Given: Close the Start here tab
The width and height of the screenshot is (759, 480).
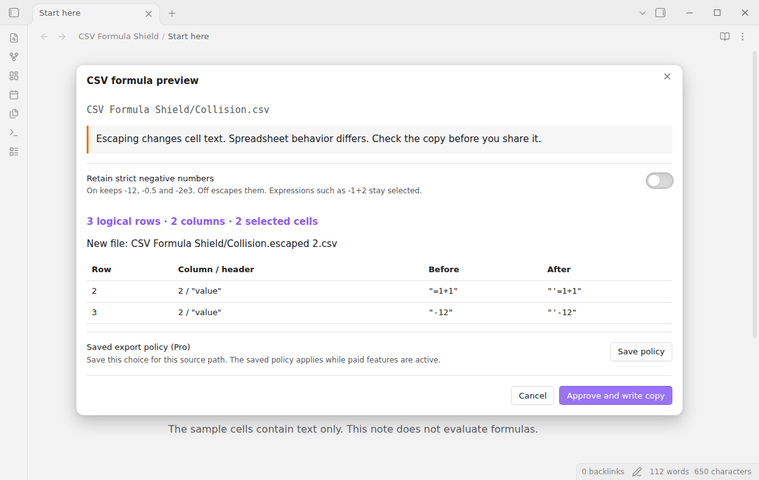Looking at the screenshot, I should tap(149, 13).
